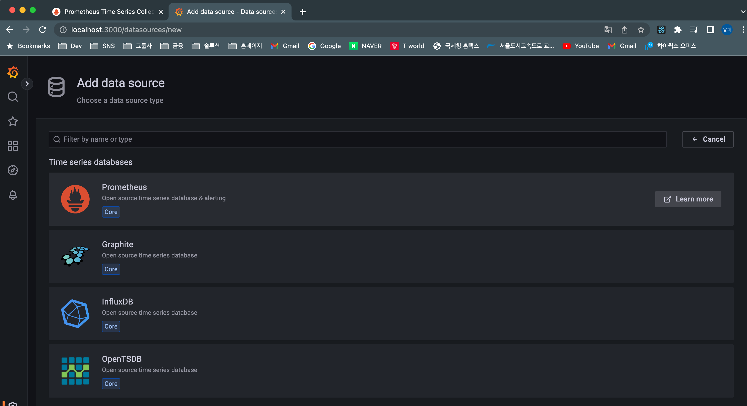Choose the Prometheus data source title
747x406 pixels.
(125, 187)
